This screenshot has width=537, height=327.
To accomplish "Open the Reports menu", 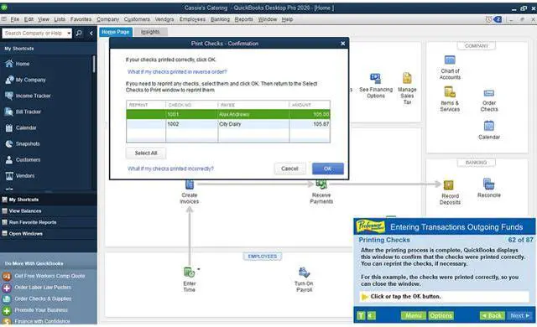I will [x=243, y=19].
